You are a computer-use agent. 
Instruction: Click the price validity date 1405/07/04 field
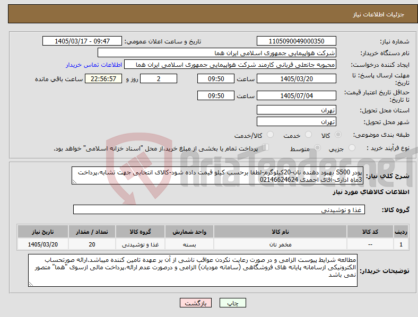pos(296,95)
